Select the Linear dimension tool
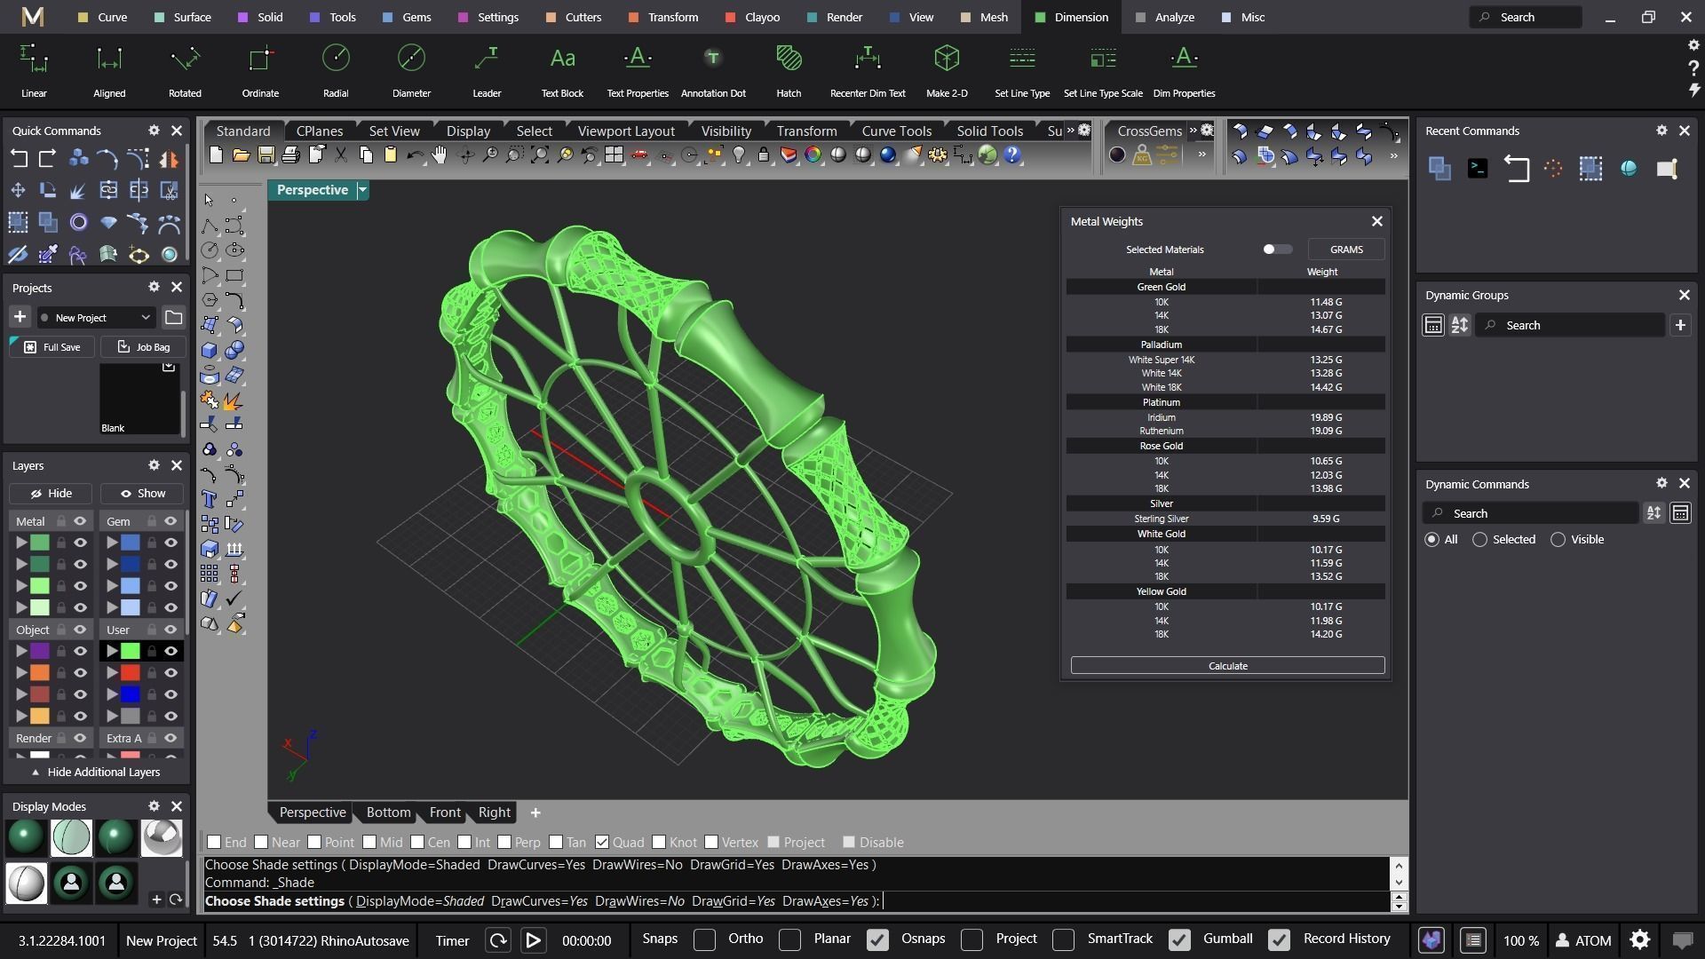 pos(34,69)
